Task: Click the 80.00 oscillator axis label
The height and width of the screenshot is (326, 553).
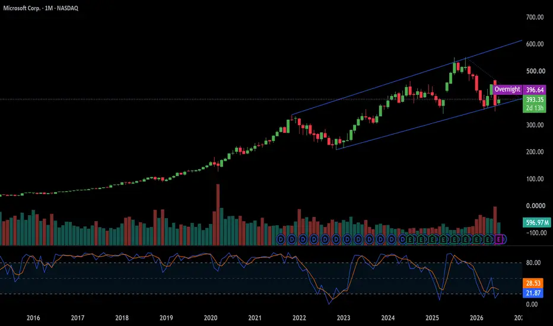Action: [533, 263]
